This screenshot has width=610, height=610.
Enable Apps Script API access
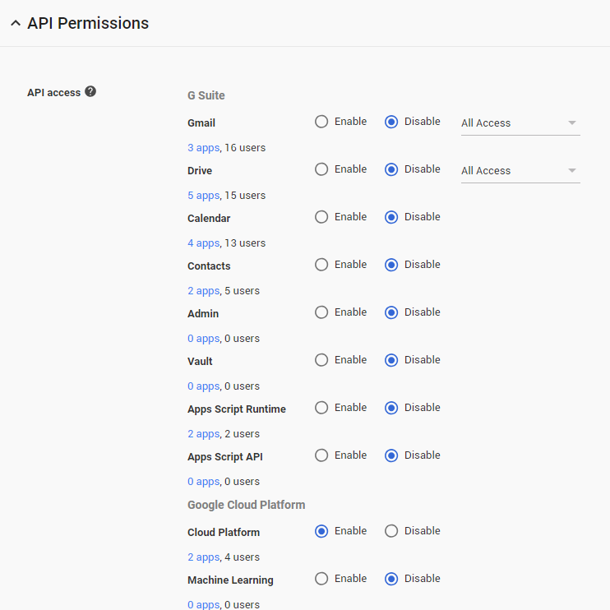coord(321,455)
